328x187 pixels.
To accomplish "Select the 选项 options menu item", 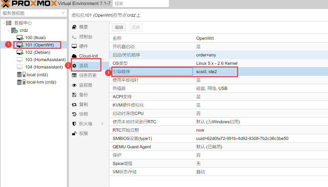I will pyautogui.click(x=83, y=66).
